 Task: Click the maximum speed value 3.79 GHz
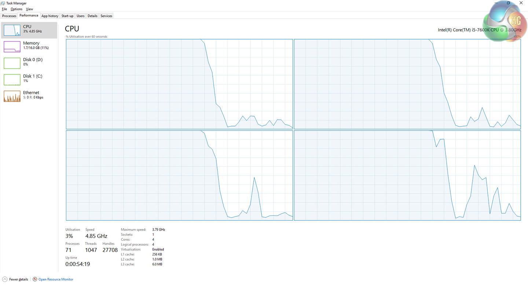tap(159, 230)
